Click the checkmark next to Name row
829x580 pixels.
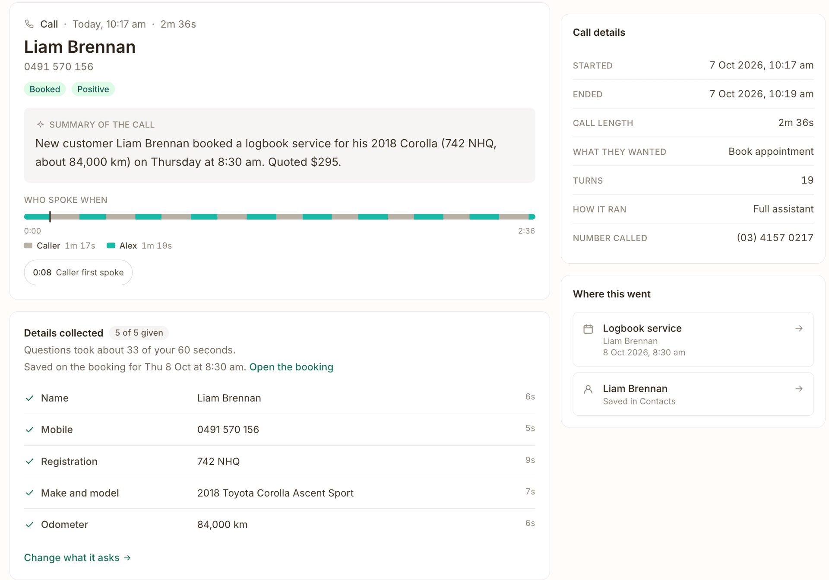(x=30, y=398)
